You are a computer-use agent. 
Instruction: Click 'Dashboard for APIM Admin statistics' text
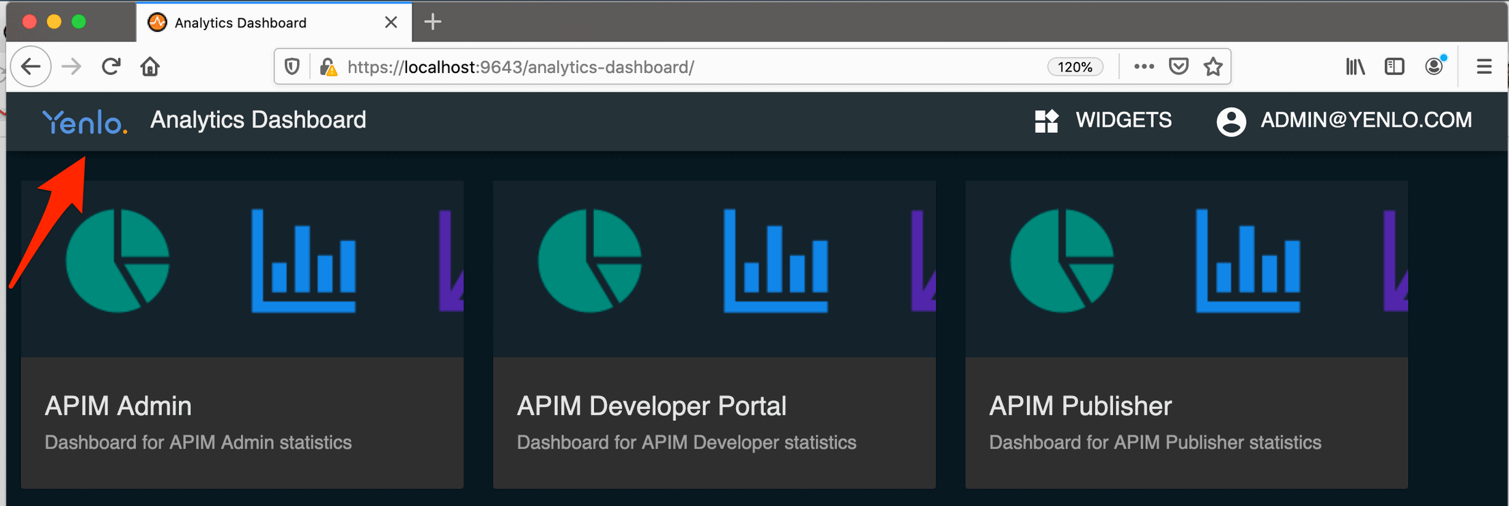click(x=198, y=443)
